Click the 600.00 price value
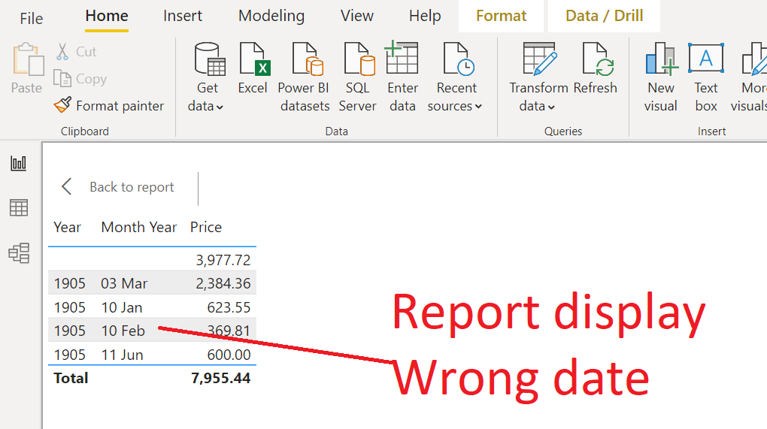The width and height of the screenshot is (767, 429). click(x=229, y=355)
